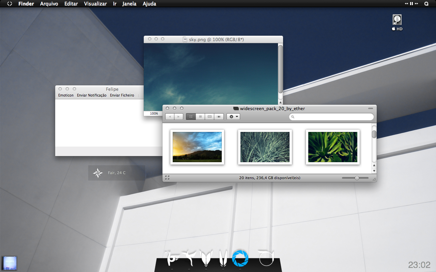Click the '20 itens, 236,4 GB disponível(eis)' status text
Image resolution: width=436 pixels, height=272 pixels.
(270, 178)
